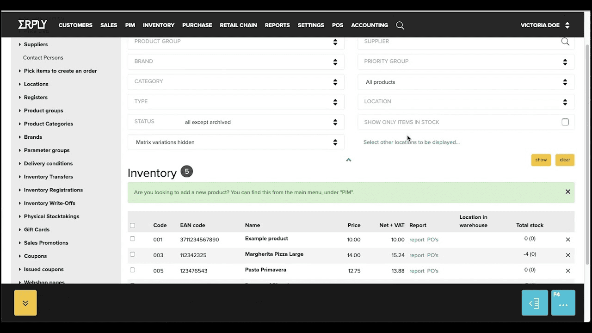Image resolution: width=592 pixels, height=333 pixels.
Task: Open the F4 more-options button
Action: coord(563,303)
